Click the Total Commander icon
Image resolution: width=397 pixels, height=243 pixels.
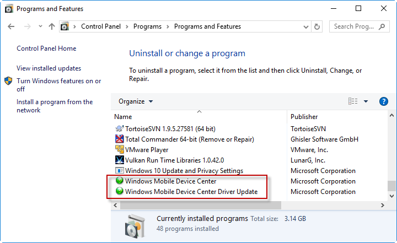[x=120, y=139]
